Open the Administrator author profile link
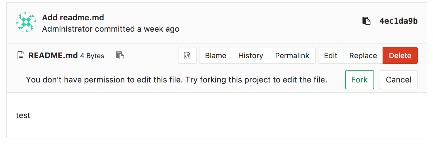This screenshot has width=433, height=148. point(67,29)
